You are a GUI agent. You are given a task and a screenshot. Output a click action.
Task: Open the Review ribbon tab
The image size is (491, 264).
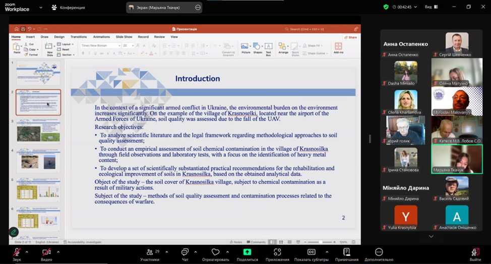coord(159,37)
